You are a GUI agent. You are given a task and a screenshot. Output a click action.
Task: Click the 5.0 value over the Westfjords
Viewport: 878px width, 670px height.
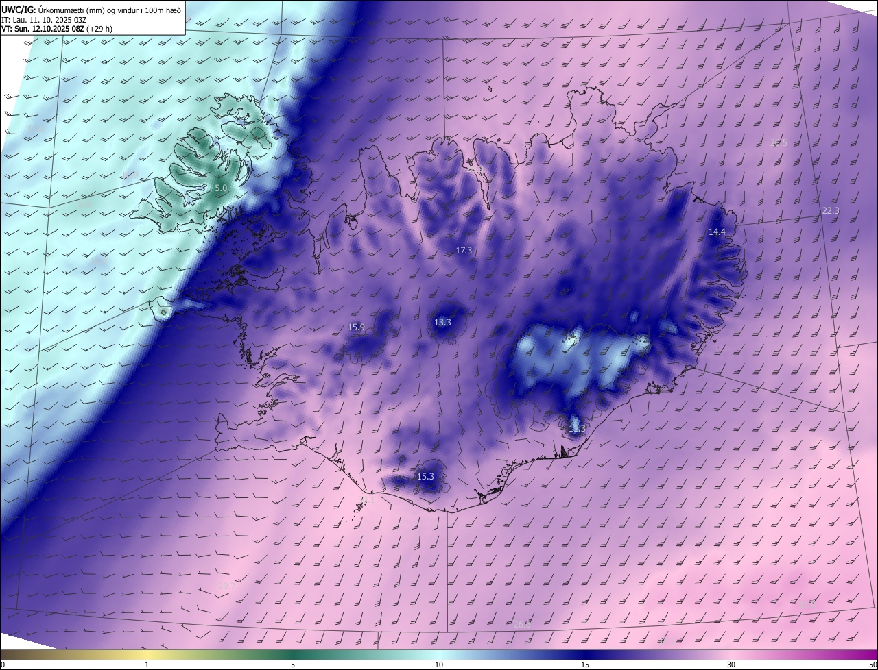[x=221, y=188]
